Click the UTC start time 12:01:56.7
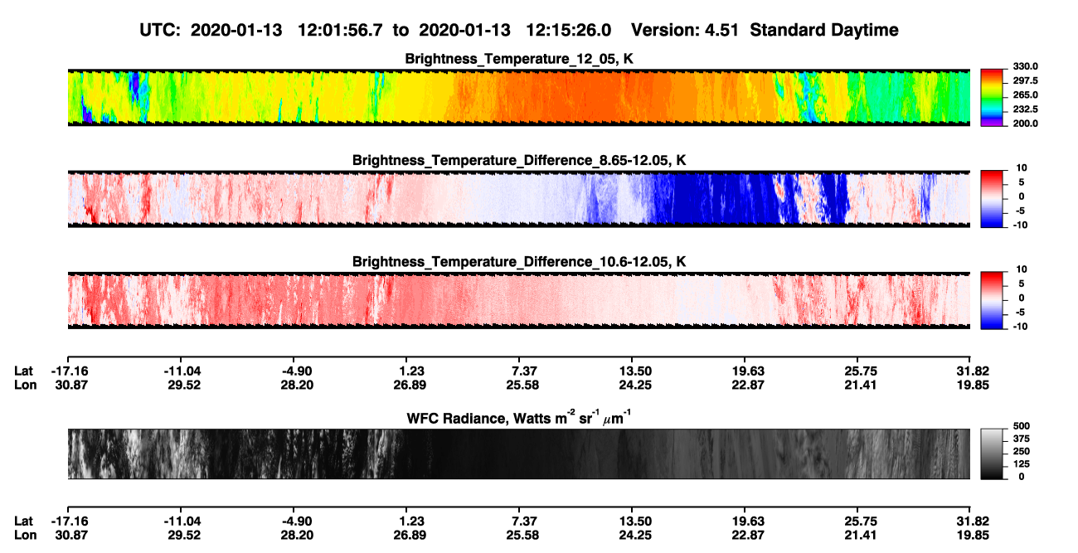This screenshot has width=1078, height=553. [341, 30]
